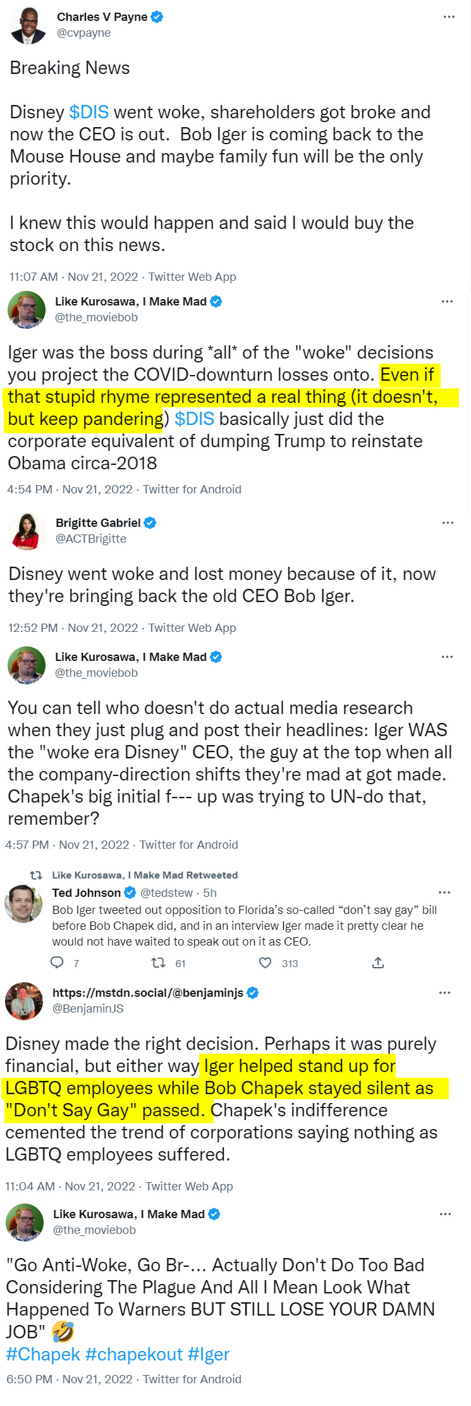Share Ted Johnson's tweet
This screenshot has height=1406, width=471.
pyautogui.click(x=378, y=963)
